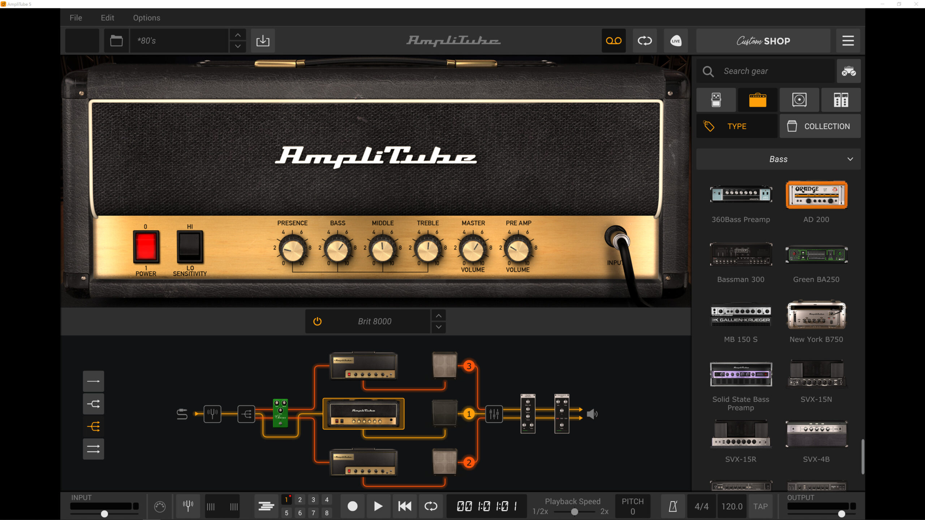Switch to previous amp model up chevron
925x520 pixels.
click(439, 316)
